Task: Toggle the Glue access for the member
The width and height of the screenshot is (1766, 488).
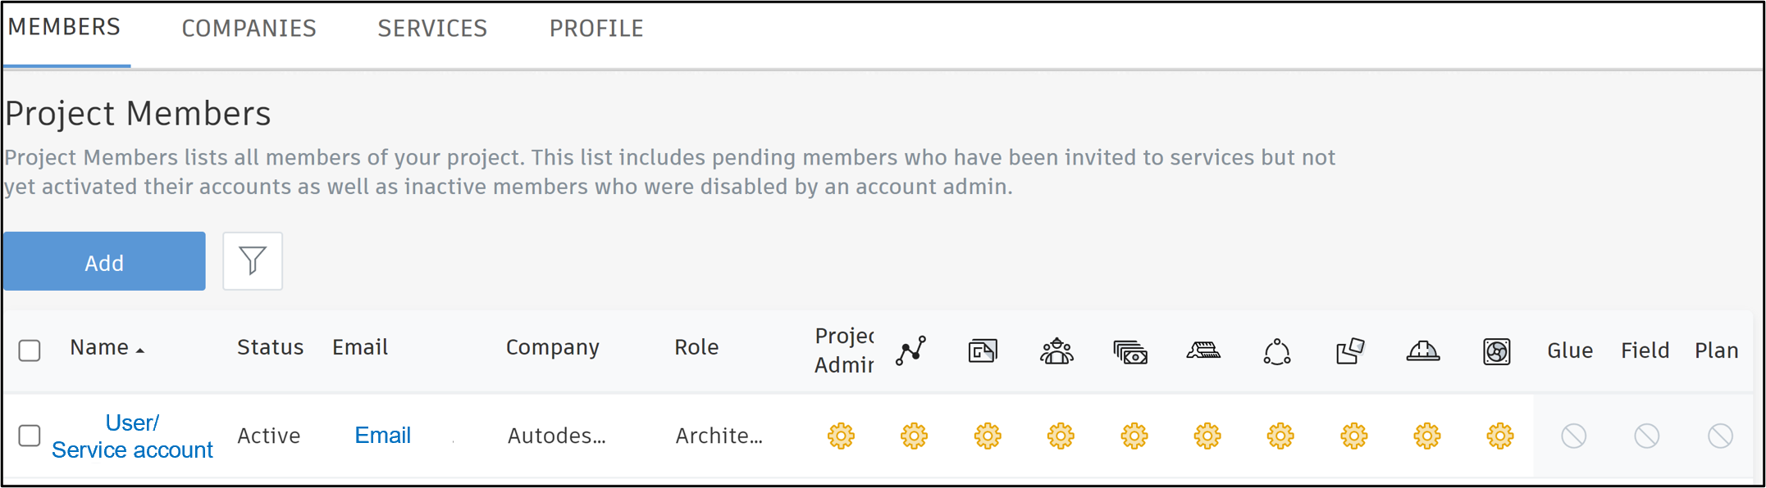Action: tap(1572, 436)
